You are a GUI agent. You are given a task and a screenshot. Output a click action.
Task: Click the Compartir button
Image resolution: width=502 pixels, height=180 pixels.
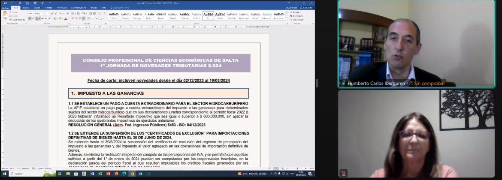(306, 8)
